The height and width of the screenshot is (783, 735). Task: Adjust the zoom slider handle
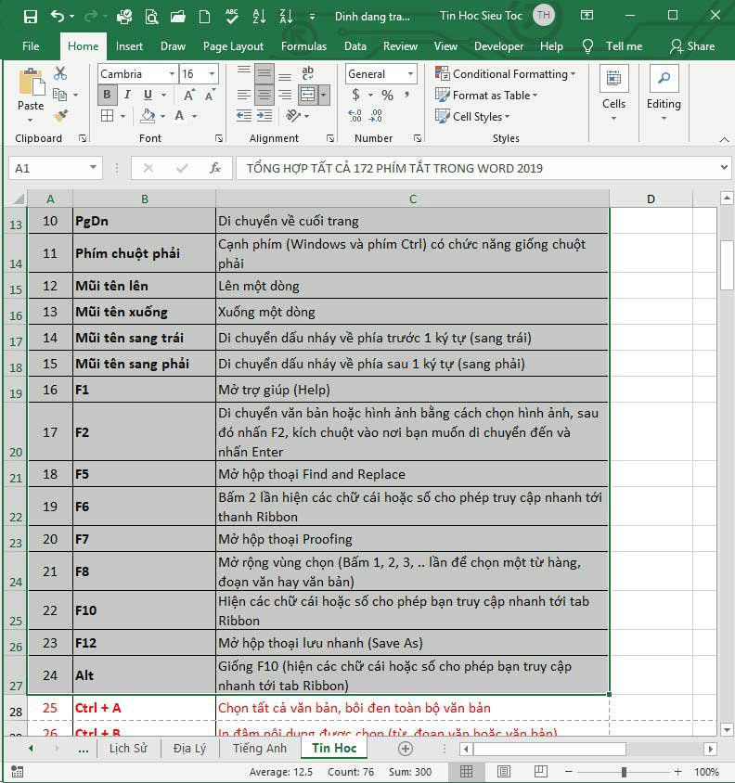(x=624, y=772)
